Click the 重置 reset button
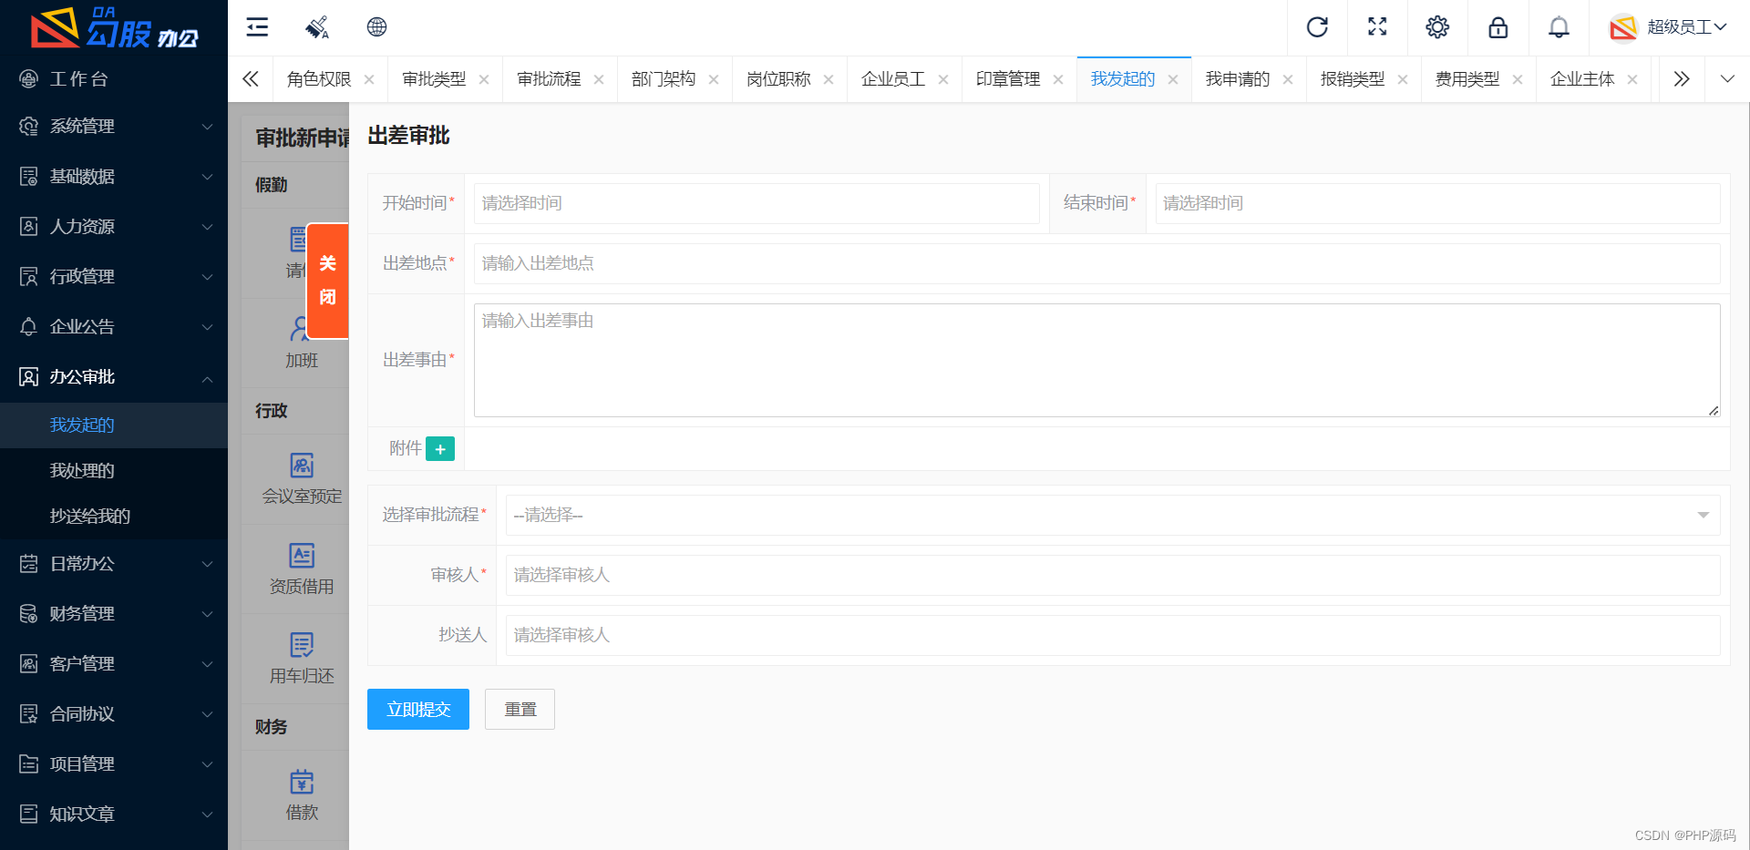The image size is (1750, 850). coord(520,709)
